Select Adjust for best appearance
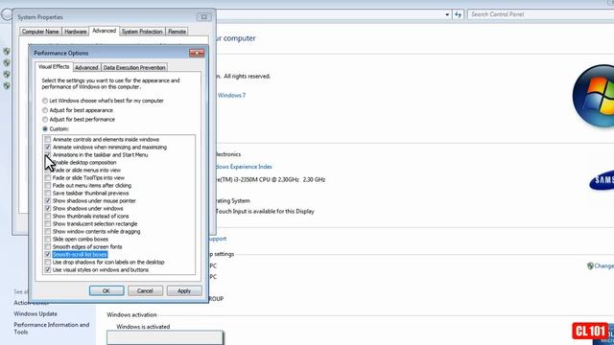Viewport: 614px width, 345px height. point(45,110)
